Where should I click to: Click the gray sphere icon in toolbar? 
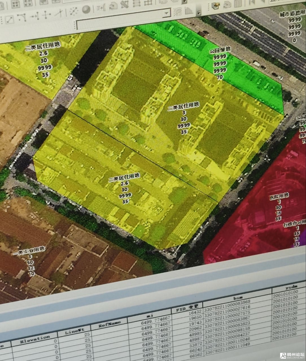click(x=86, y=10)
